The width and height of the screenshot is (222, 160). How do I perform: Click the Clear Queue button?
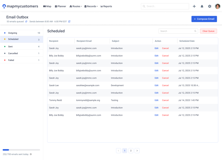coord(209,31)
